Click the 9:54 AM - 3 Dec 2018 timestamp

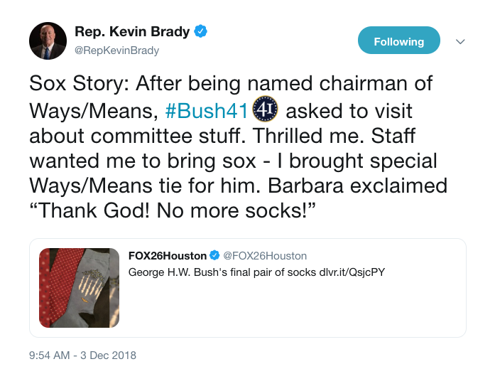(82, 355)
